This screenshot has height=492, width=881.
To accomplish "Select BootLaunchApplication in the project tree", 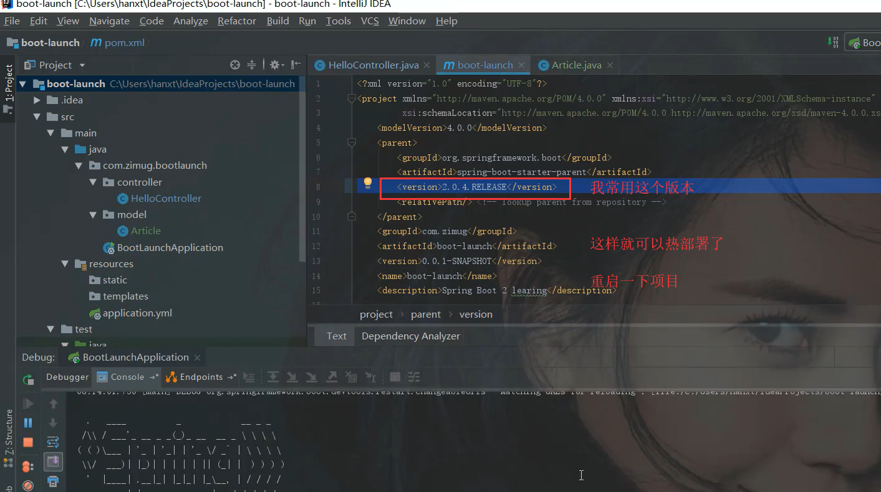I will point(170,247).
